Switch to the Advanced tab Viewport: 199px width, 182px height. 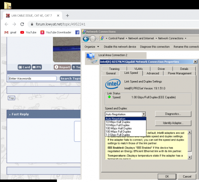coord(153,73)
